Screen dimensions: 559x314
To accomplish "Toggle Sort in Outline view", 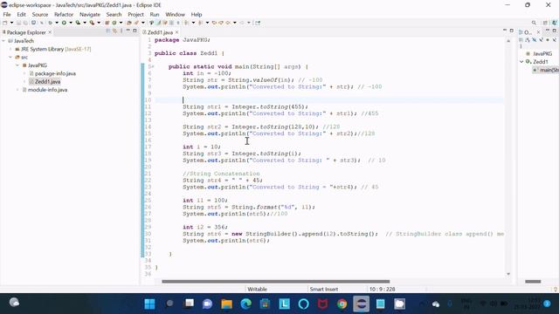I will 528,40.
